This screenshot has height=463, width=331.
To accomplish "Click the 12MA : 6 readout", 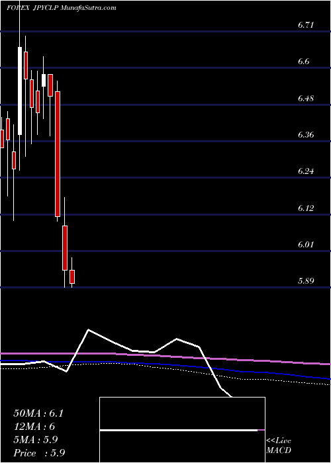I will [x=34, y=427].
